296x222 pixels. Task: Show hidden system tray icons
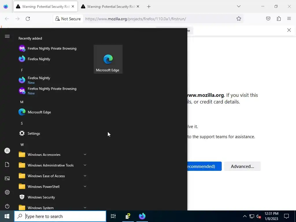click(245, 216)
